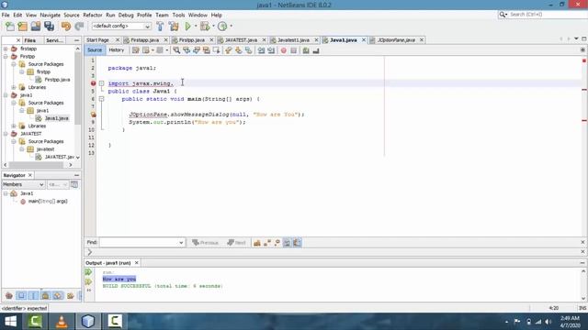
Task: Switch to the Start Page tab
Action: (x=98, y=40)
